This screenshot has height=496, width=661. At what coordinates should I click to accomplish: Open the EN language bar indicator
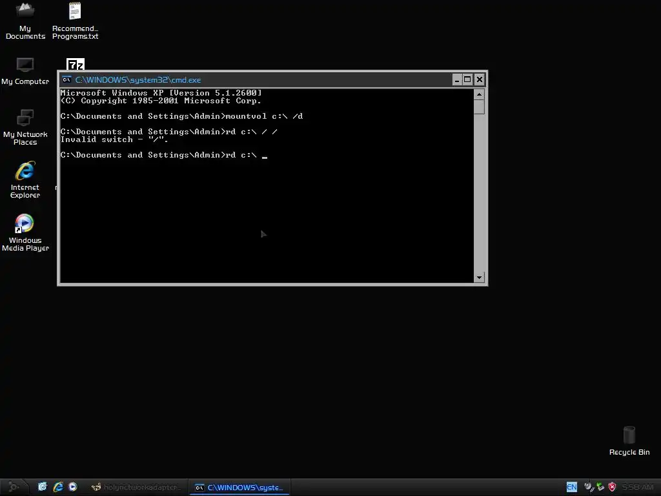pyautogui.click(x=572, y=487)
